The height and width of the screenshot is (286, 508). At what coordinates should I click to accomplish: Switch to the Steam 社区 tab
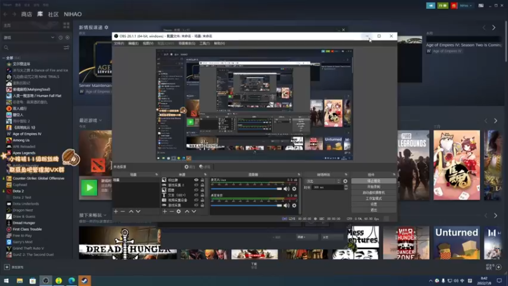pyautogui.click(x=53, y=14)
